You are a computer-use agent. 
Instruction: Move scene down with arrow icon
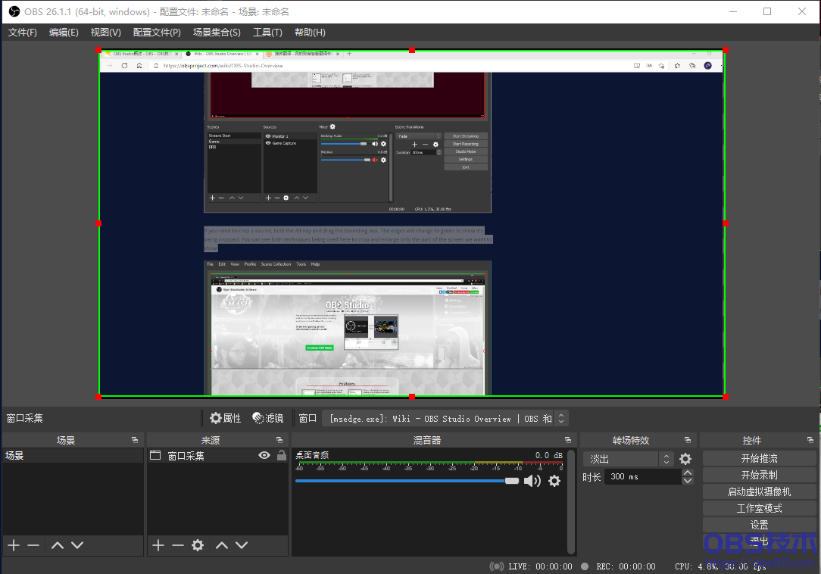click(x=77, y=545)
